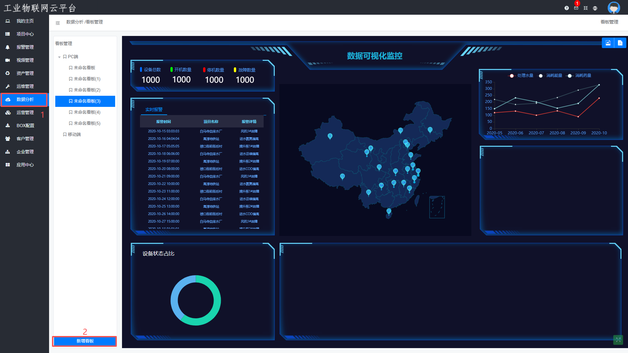Viewport: 628px width, 353px height.
Task: Click the green expand icon at bottom right
Action: 618,340
